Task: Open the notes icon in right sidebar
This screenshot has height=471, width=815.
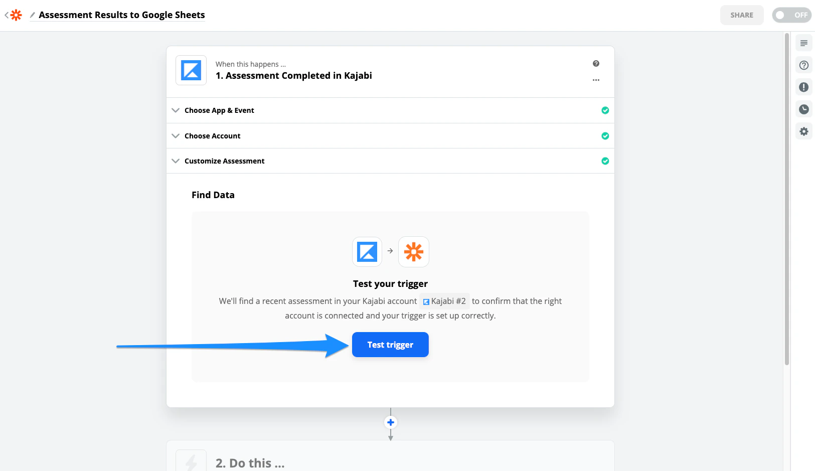Action: click(x=804, y=43)
